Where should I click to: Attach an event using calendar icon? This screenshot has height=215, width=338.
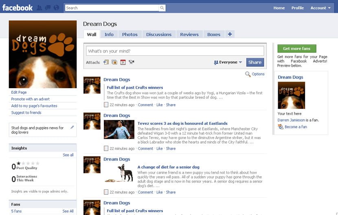coord(123,62)
